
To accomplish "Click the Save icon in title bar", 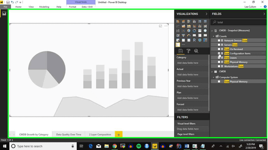I will pos(8,2).
